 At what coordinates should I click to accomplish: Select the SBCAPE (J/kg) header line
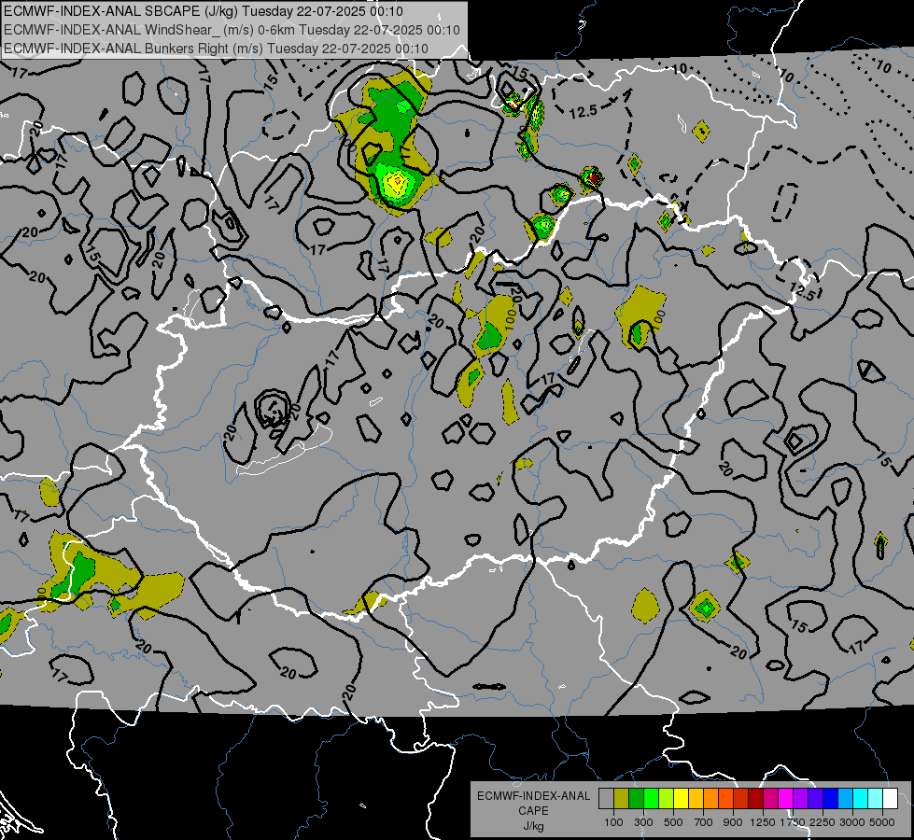coord(204,11)
